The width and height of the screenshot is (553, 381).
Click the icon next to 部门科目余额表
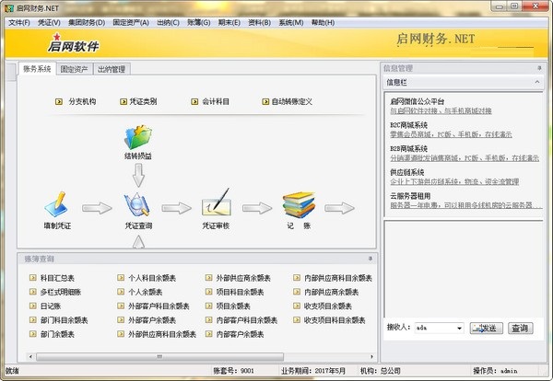point(33,320)
